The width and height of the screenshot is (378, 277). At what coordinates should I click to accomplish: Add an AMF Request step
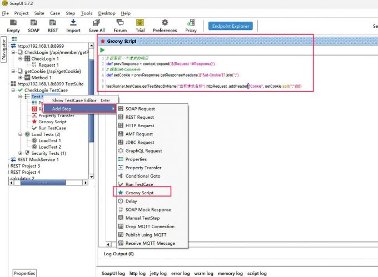coord(152,134)
